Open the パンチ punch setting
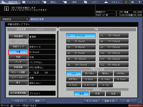 point(18,62)
